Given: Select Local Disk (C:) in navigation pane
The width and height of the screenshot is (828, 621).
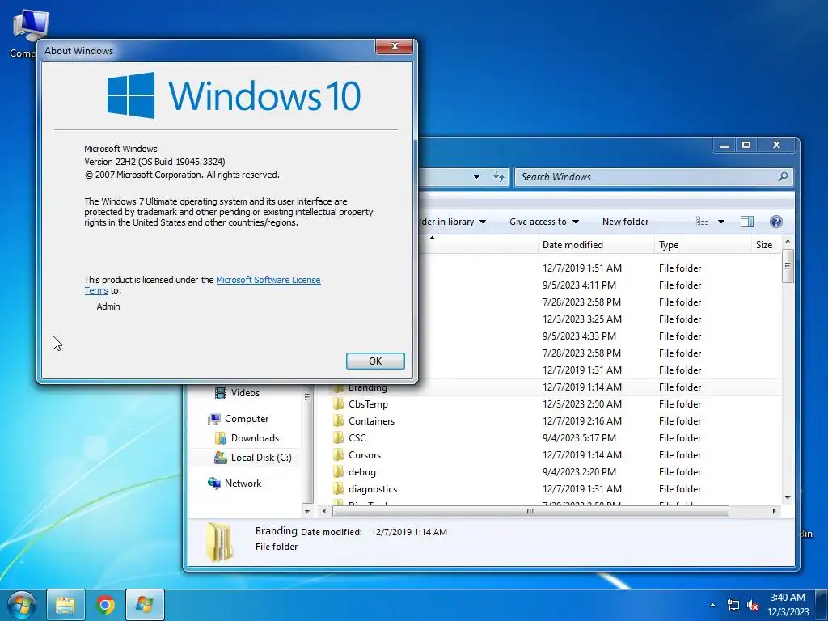Looking at the screenshot, I should (261, 458).
